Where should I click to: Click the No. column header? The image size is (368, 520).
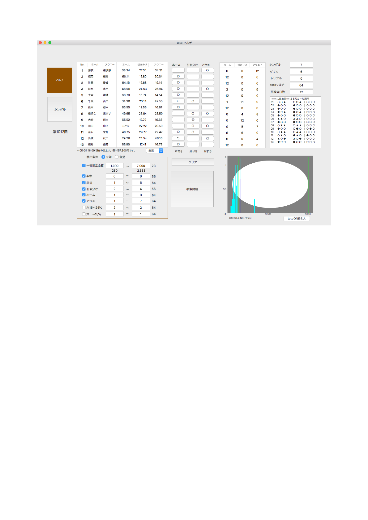[82, 65]
